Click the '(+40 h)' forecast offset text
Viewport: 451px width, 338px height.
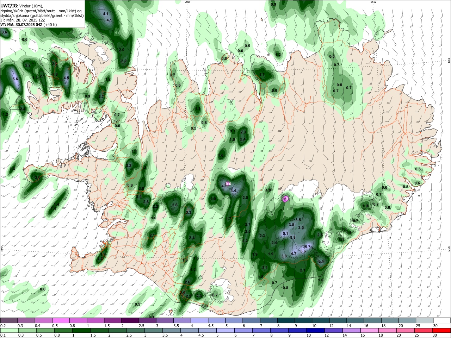tap(50, 25)
